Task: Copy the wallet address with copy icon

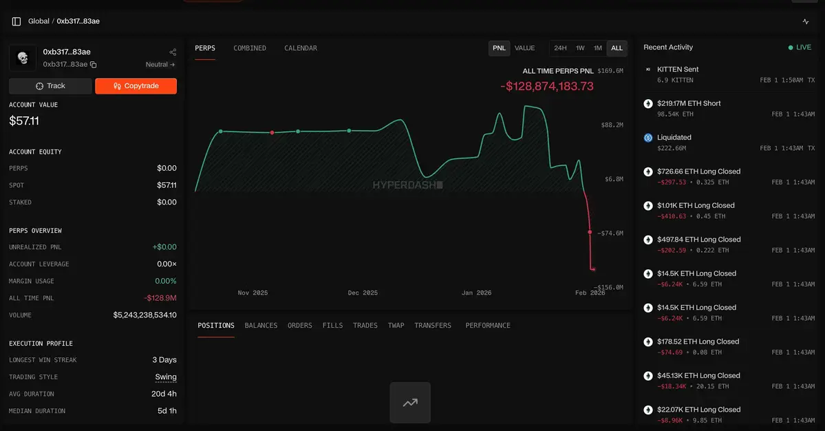Action: point(94,65)
